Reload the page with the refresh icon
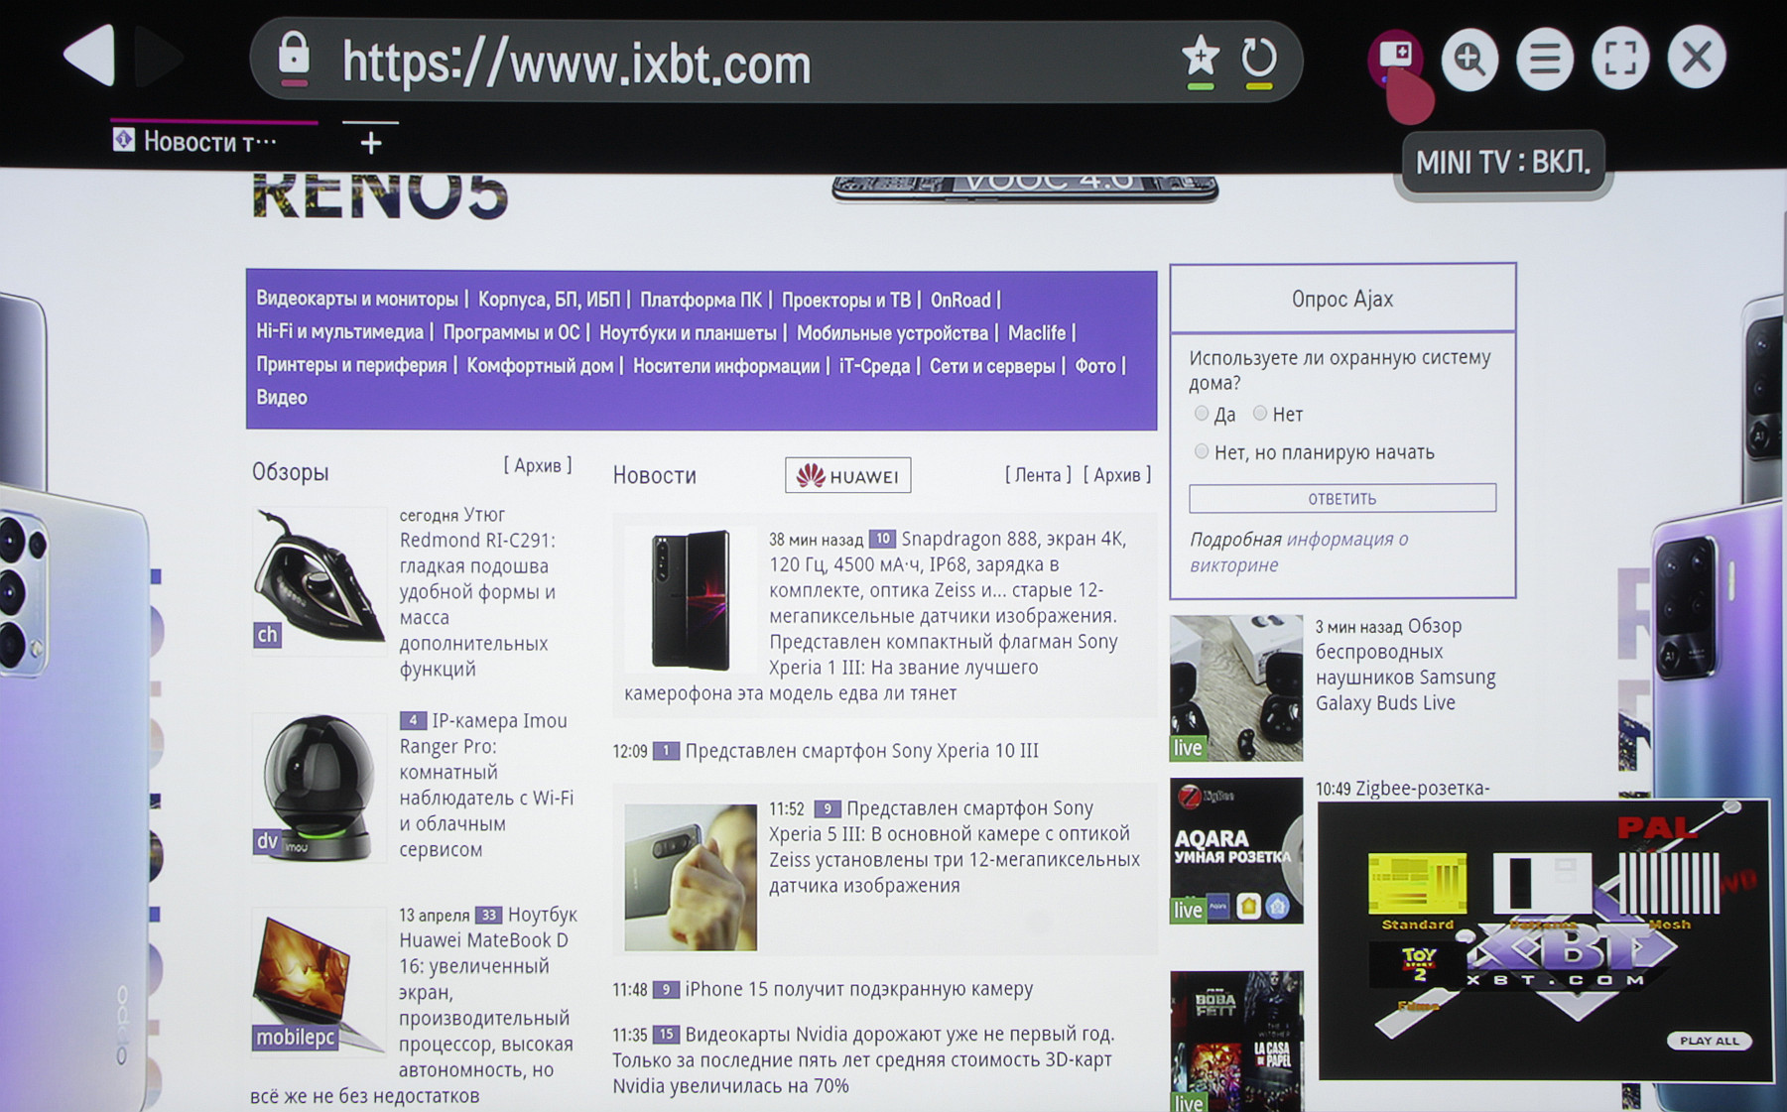 pyautogui.click(x=1259, y=58)
